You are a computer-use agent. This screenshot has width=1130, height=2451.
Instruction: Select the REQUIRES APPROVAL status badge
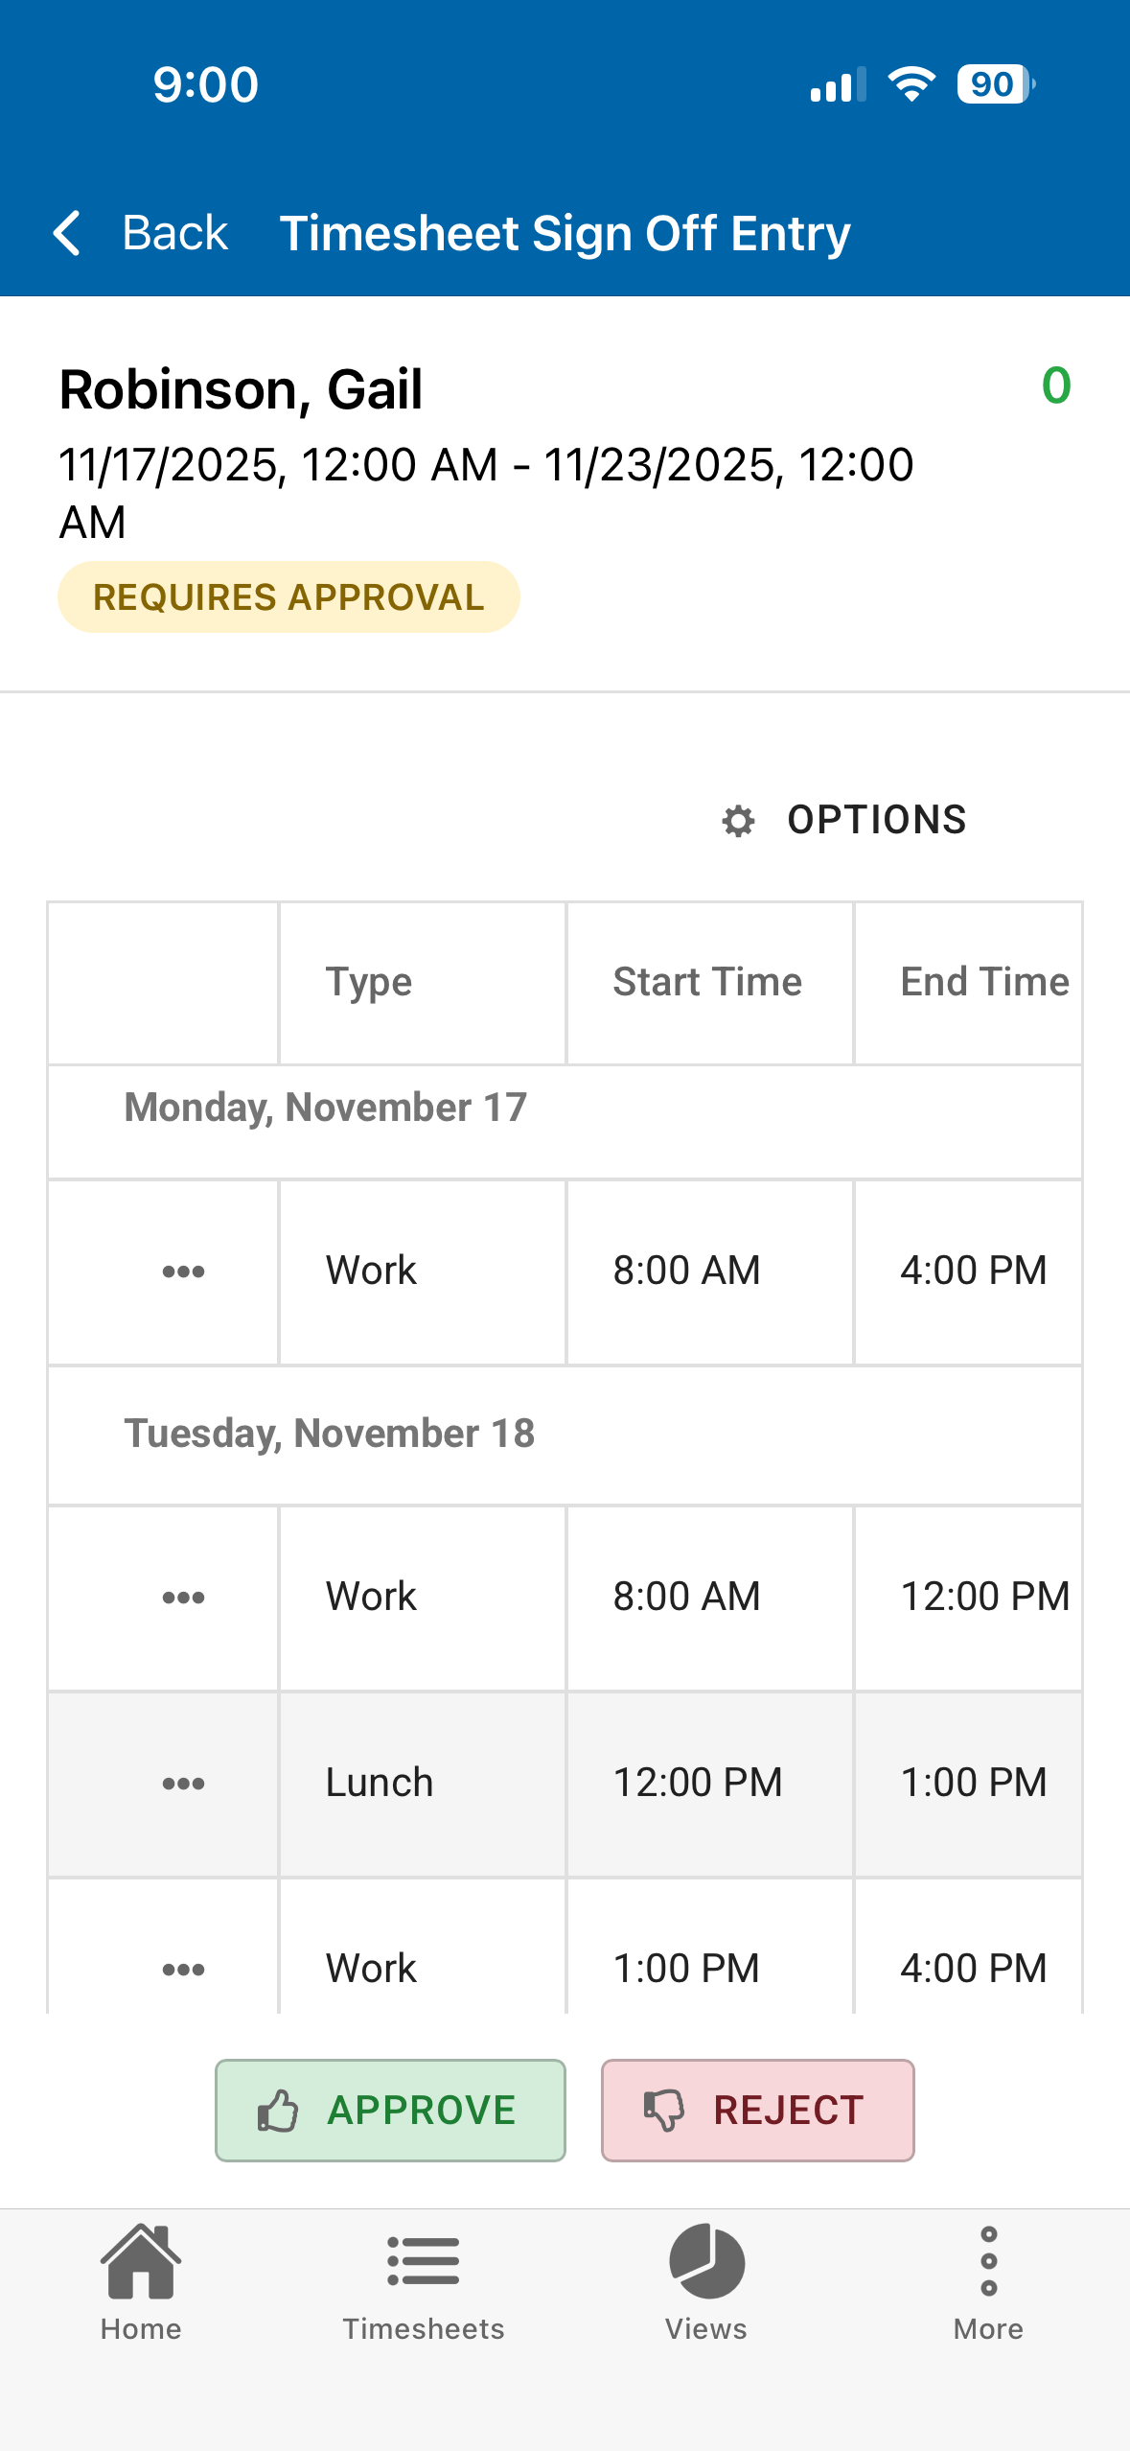point(288,597)
